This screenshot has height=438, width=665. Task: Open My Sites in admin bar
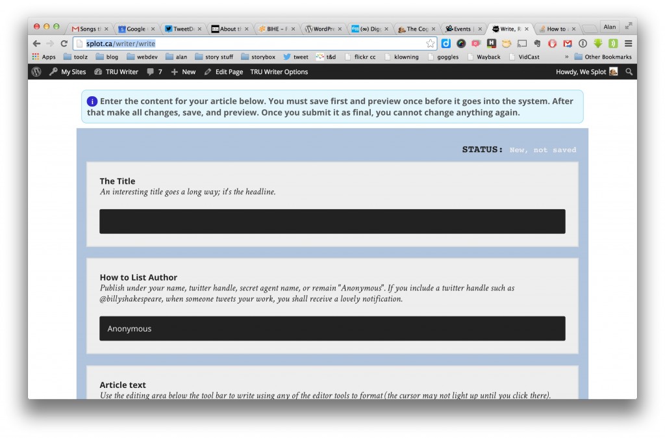(x=68, y=71)
